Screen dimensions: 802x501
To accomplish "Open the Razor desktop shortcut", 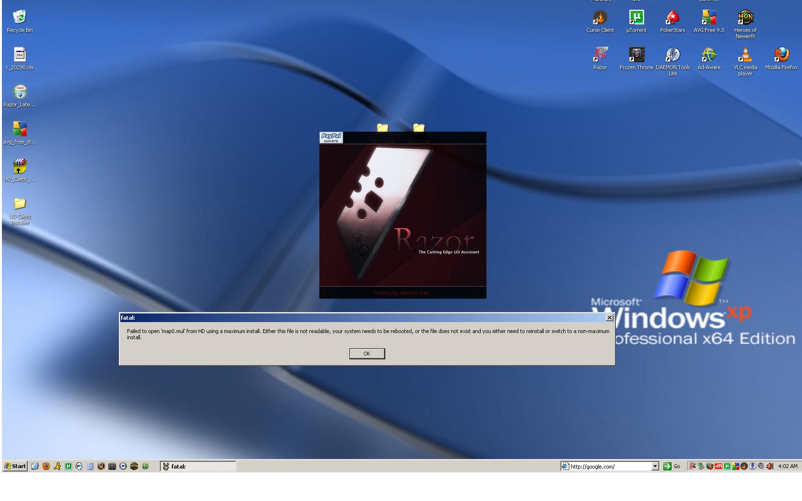I will [x=600, y=55].
